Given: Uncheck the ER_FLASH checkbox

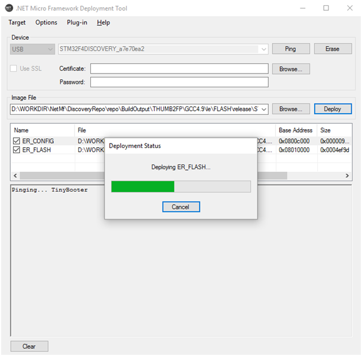Looking at the screenshot, I should point(16,150).
